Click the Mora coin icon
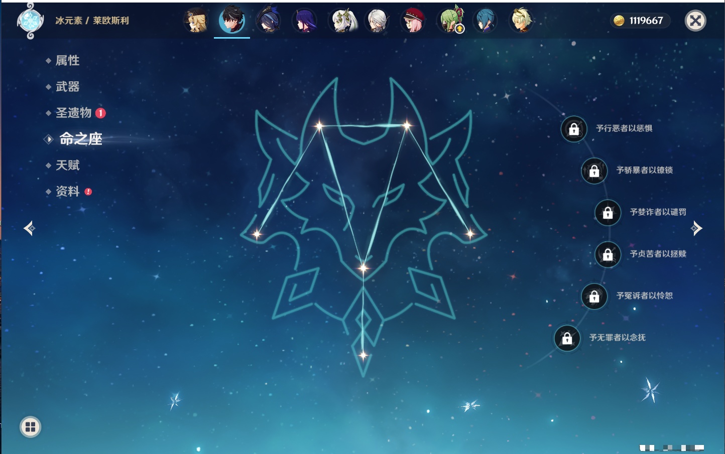725x454 pixels. (x=619, y=21)
